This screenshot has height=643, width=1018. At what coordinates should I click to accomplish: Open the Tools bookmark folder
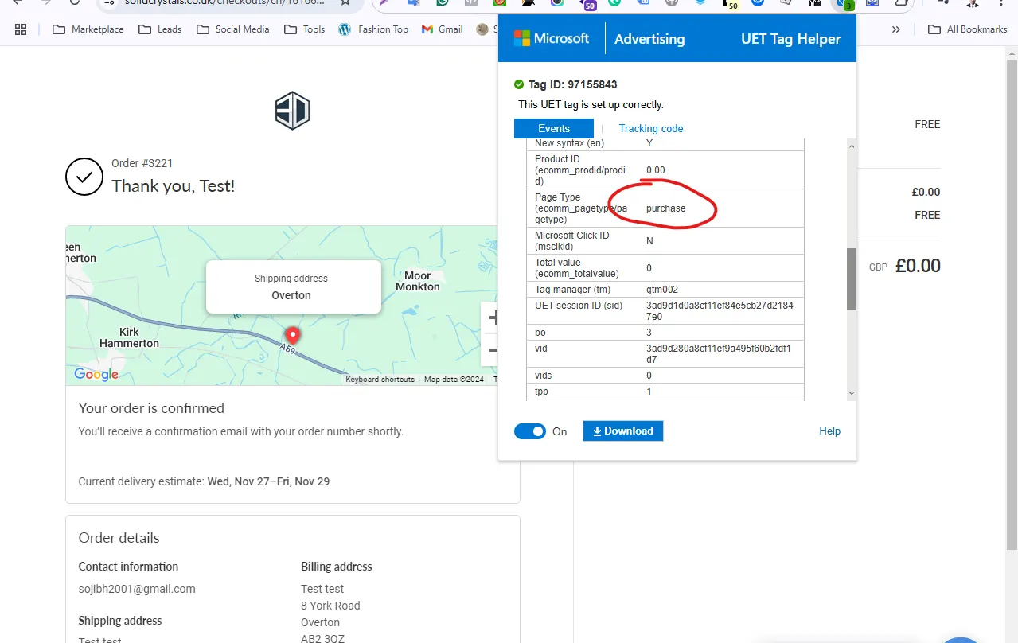coord(304,29)
